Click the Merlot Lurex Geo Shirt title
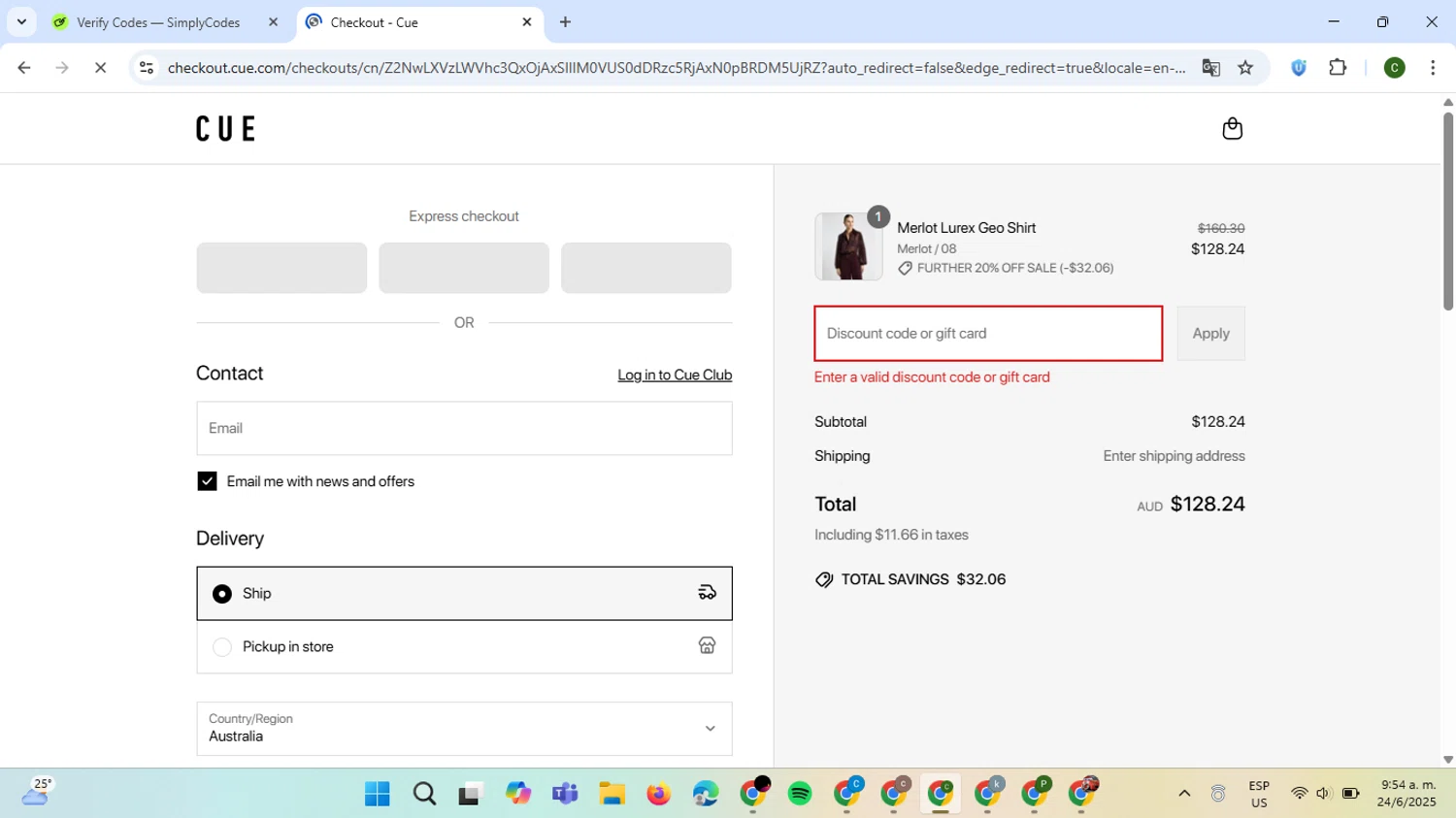 [x=966, y=228]
